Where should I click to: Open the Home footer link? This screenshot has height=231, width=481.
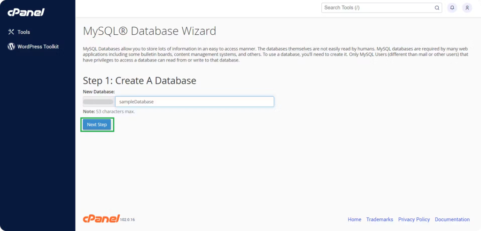point(354,220)
